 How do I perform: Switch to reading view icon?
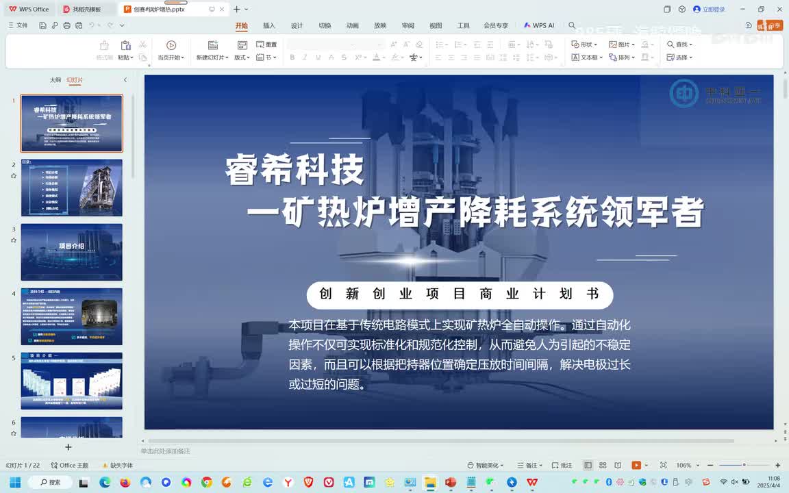(x=618, y=466)
